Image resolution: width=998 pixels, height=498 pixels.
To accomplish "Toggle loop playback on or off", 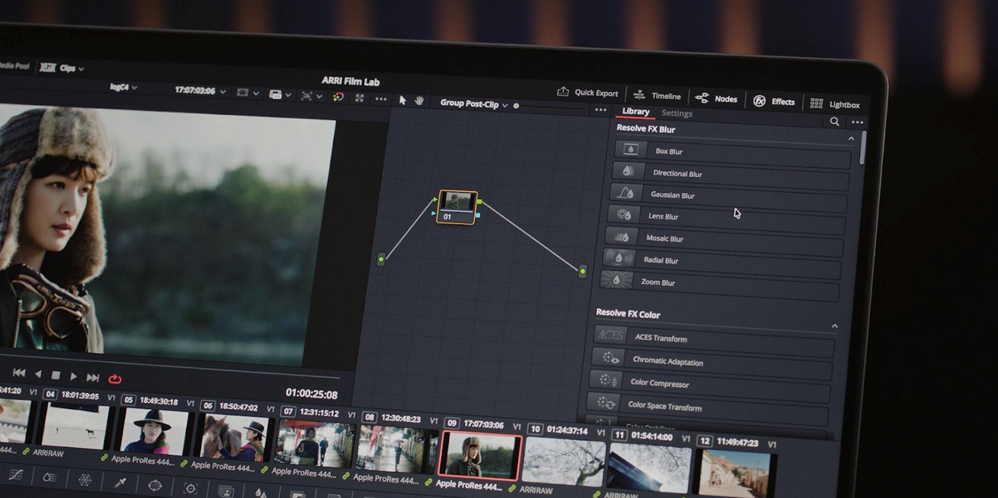I will tap(115, 379).
